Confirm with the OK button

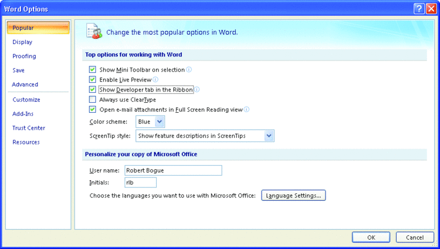[x=371, y=237]
